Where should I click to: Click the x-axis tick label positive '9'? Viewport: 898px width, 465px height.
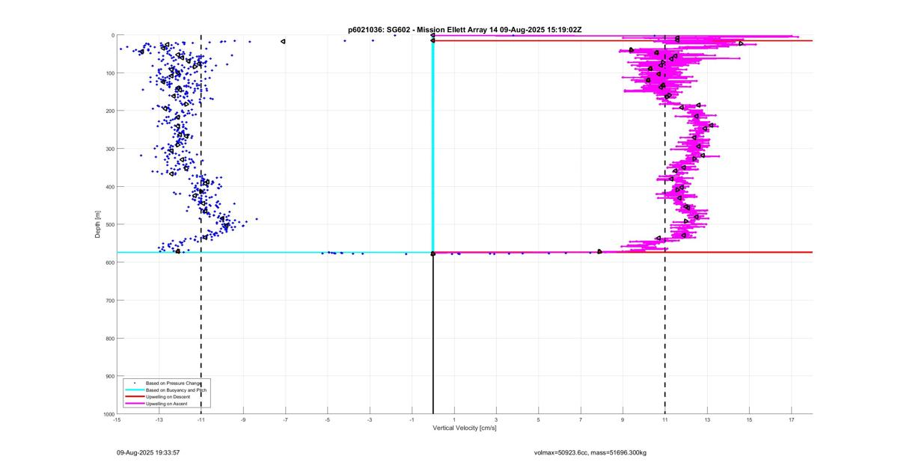click(623, 420)
